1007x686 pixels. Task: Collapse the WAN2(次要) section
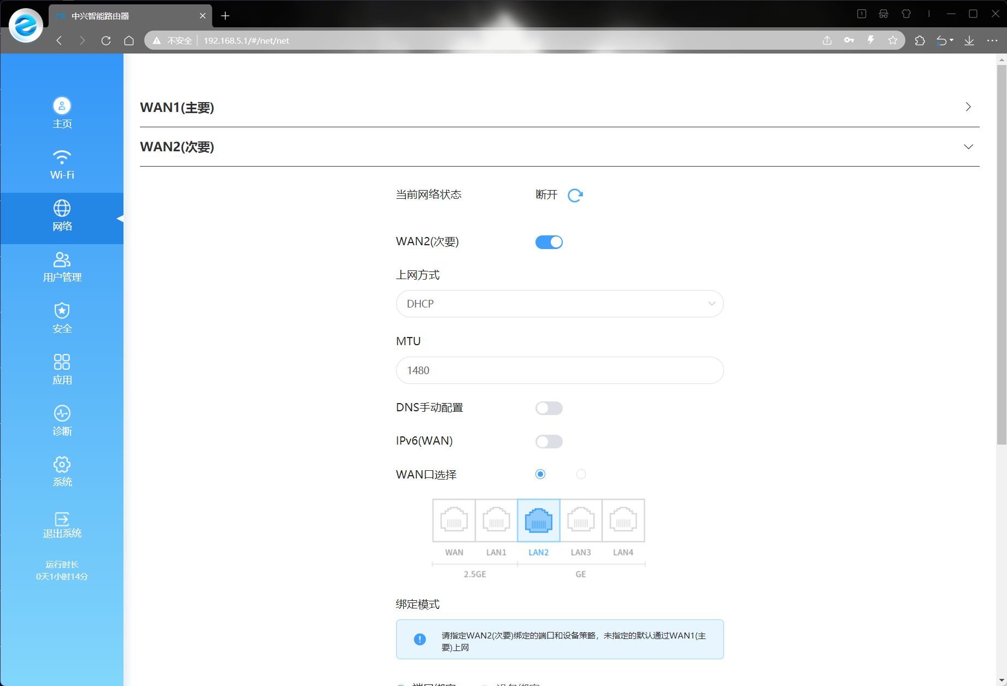coord(968,146)
